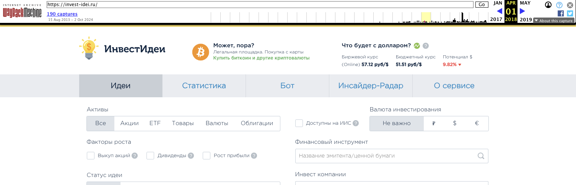Screen dimensions: 576x185
Task: Toggle the Доступны на ИИС checkbox
Action: pyautogui.click(x=299, y=123)
